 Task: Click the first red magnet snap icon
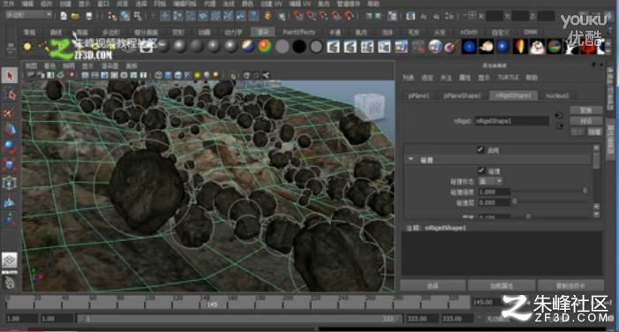298,16
